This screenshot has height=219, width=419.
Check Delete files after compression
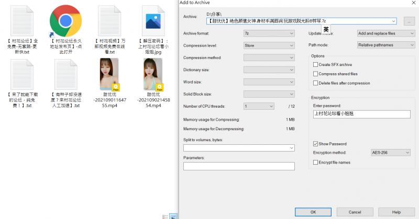tap(315, 83)
